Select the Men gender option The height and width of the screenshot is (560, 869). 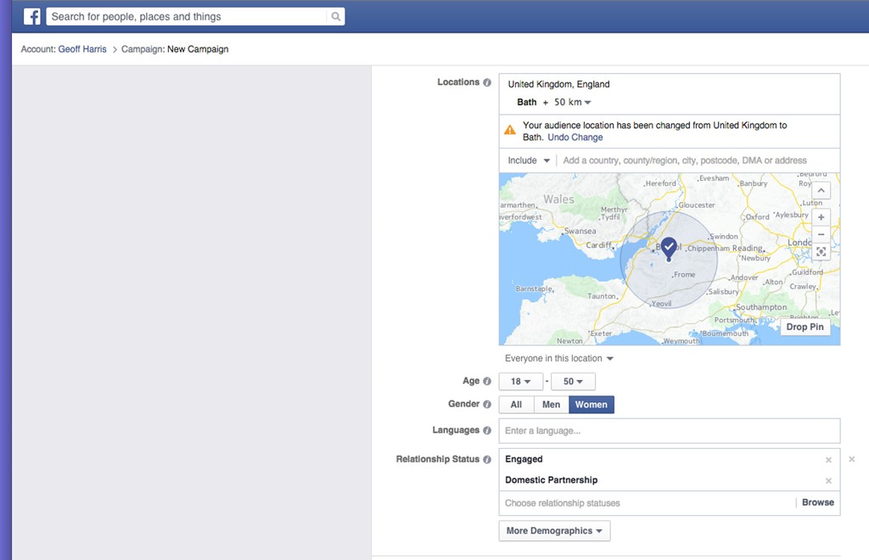[551, 405]
